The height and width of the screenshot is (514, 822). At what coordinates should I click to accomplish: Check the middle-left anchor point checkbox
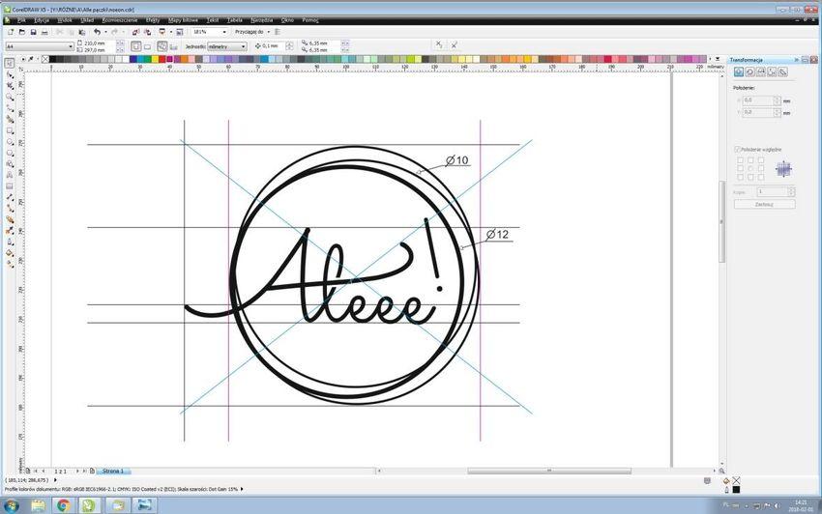coord(740,168)
